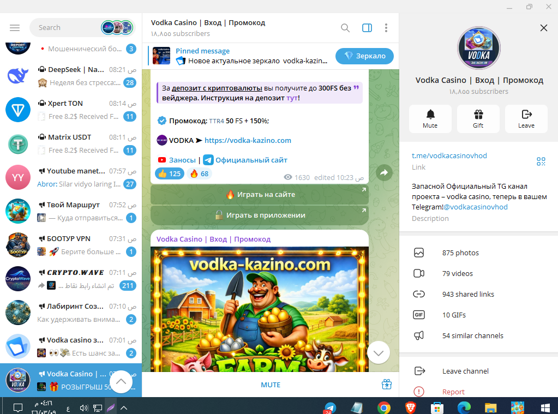Open the Мошеннический бо... chat
The image size is (558, 414).
[x=71, y=49]
